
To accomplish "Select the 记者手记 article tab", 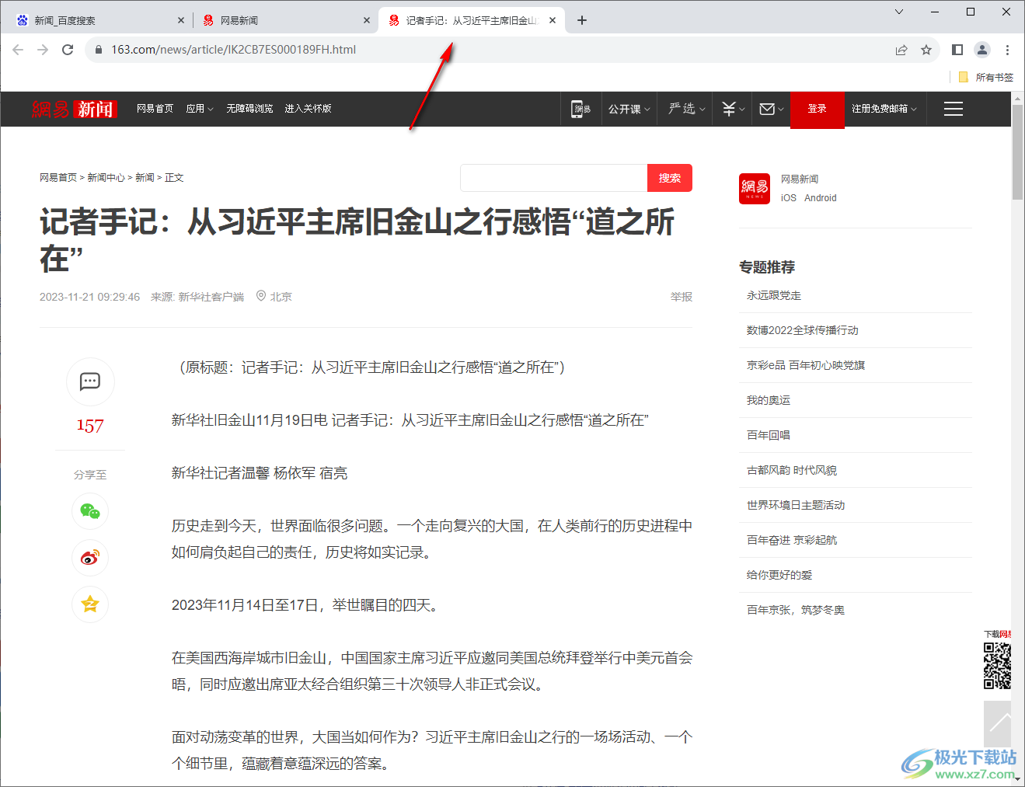I will point(472,20).
